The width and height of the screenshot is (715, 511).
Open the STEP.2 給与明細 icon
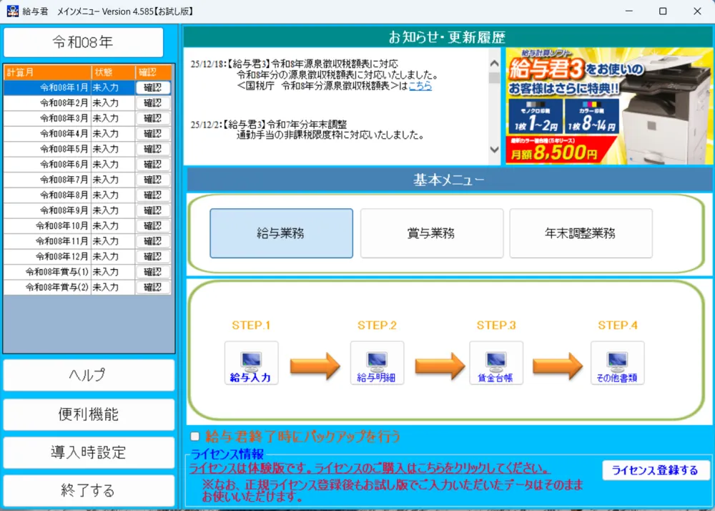(x=377, y=362)
